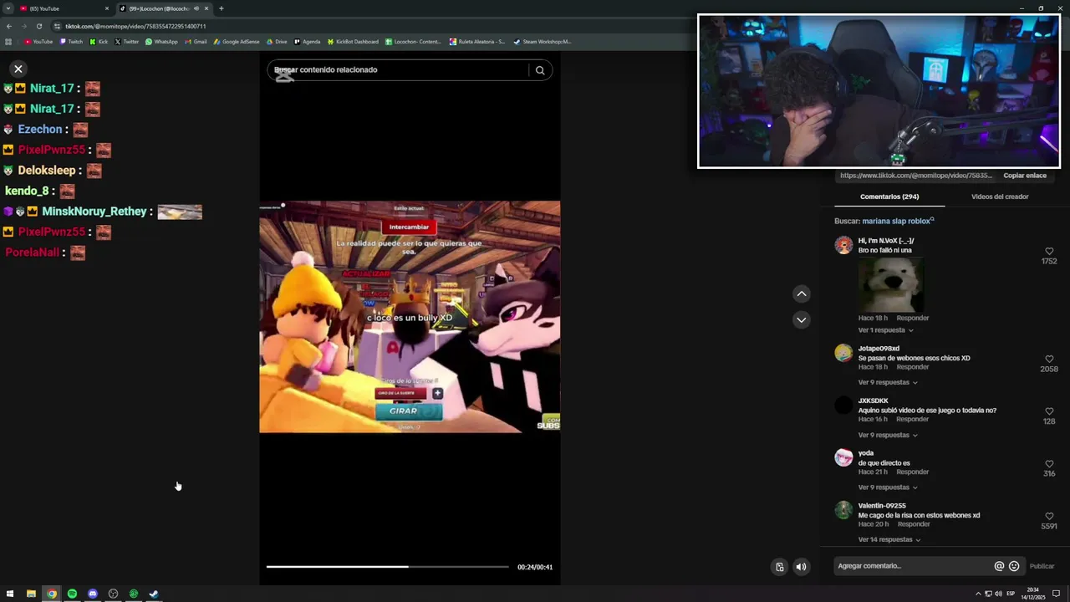Open Discord from taskbar
The image size is (1070, 602).
[93, 594]
